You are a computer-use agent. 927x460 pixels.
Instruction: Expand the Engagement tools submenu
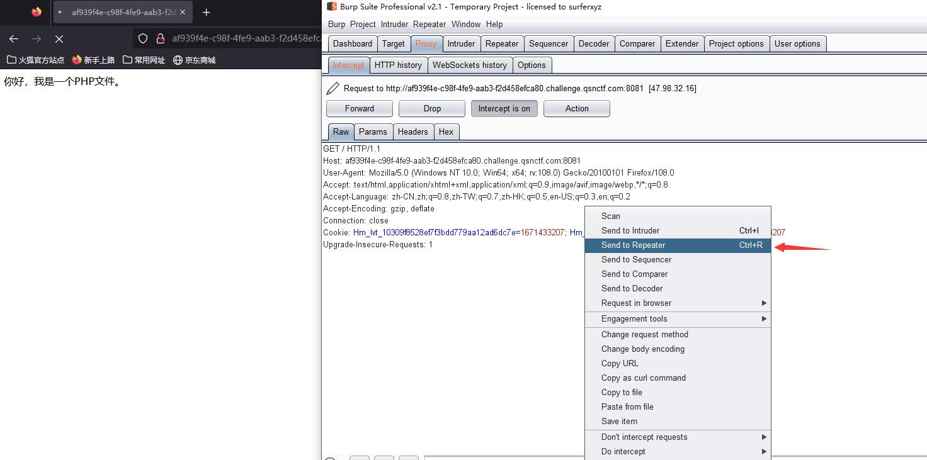(x=678, y=318)
